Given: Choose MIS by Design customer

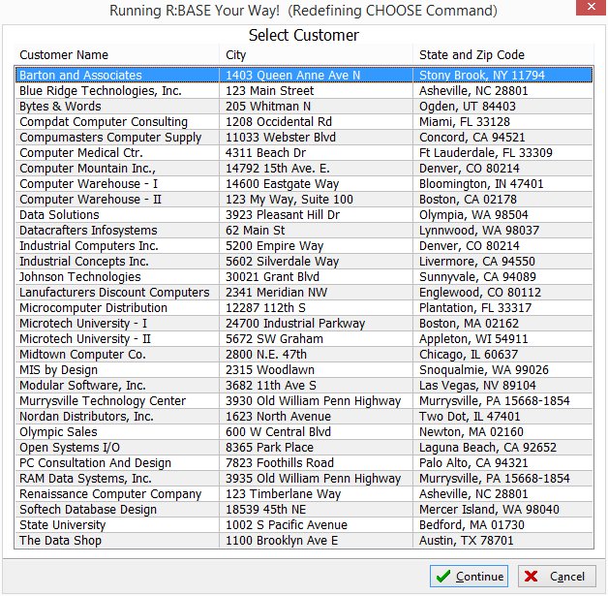Looking at the screenshot, I should pos(58,370).
